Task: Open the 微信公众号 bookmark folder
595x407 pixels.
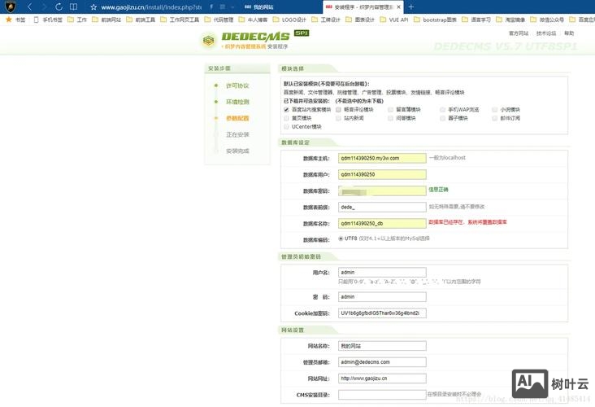Action: pyautogui.click(x=547, y=20)
